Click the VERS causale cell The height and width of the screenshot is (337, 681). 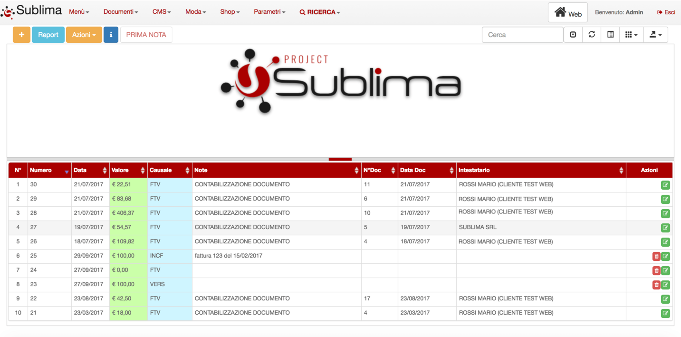point(170,284)
